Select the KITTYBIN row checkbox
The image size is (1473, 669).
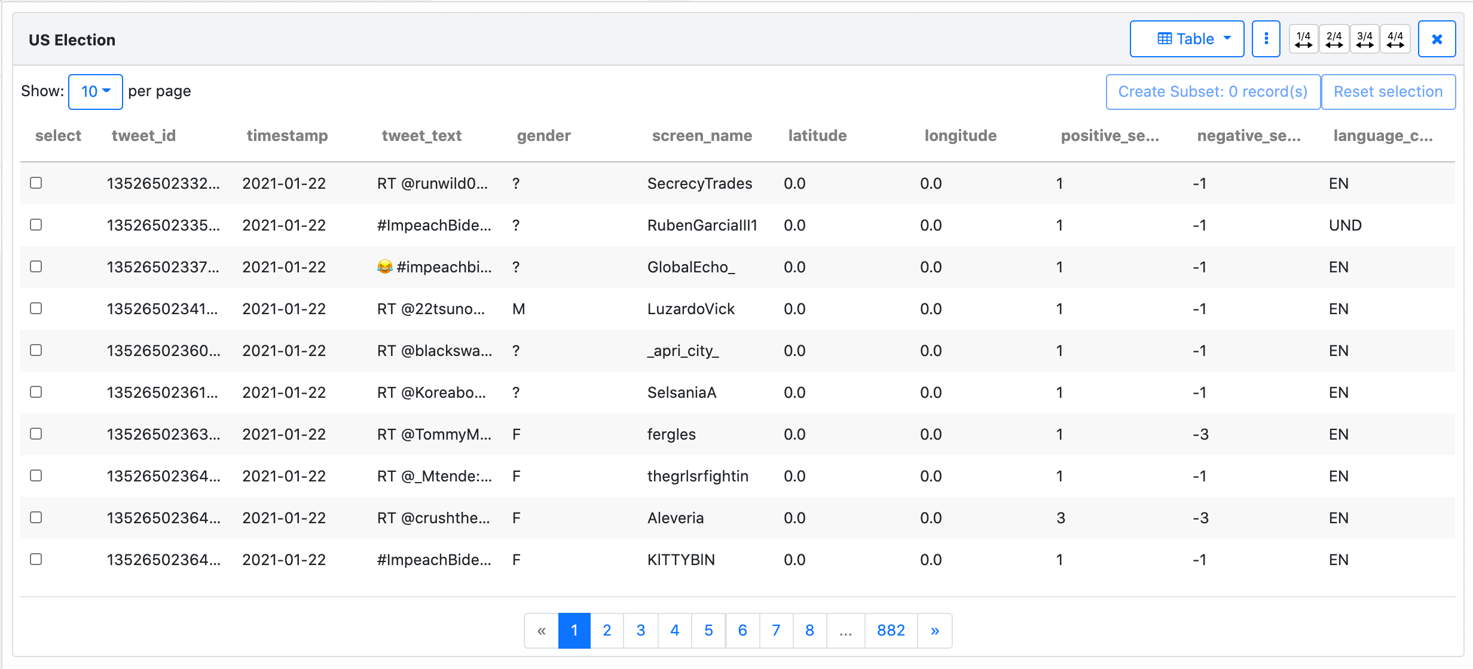(x=36, y=559)
